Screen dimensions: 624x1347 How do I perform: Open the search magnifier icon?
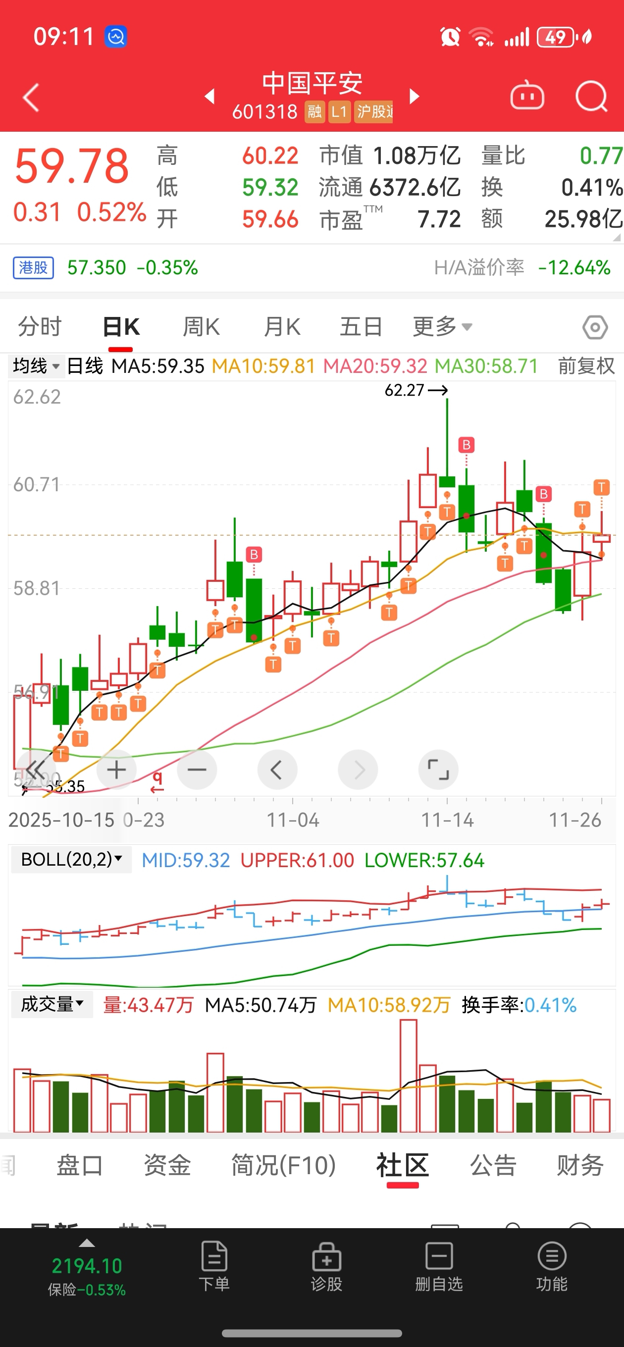(x=591, y=97)
